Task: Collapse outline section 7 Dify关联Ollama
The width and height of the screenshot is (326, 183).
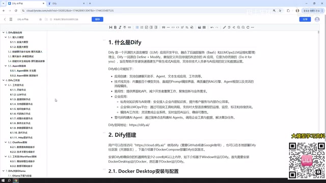Action: tap(4, 171)
